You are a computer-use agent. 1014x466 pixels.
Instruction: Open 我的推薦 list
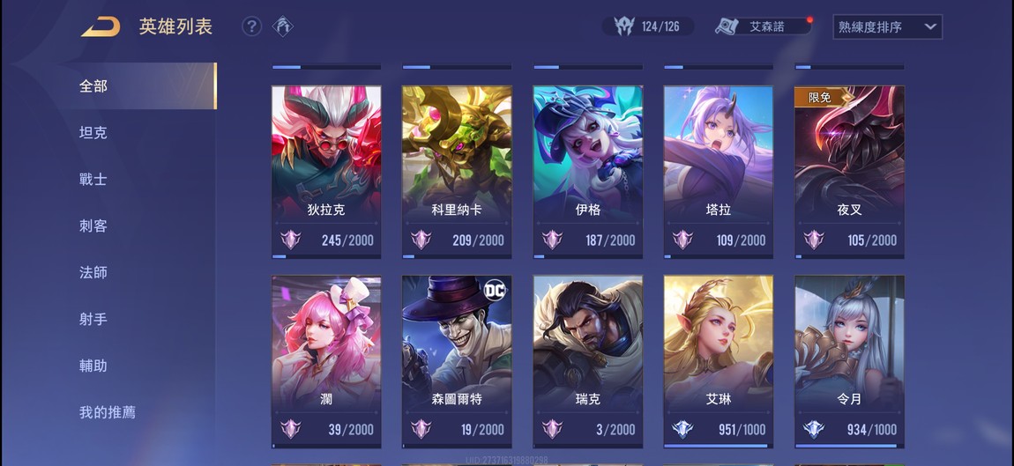pyautogui.click(x=108, y=412)
